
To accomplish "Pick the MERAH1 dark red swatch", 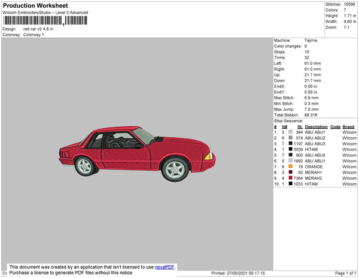I will tap(290, 173).
